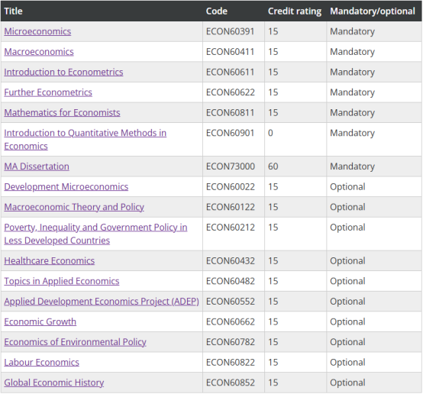Click the Economic Growth link

point(40,321)
